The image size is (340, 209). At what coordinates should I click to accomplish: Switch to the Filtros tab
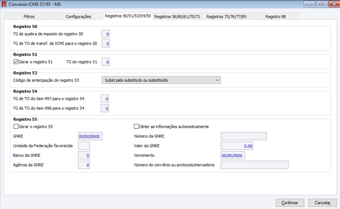pyautogui.click(x=29, y=17)
